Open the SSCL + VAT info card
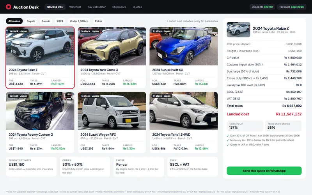The height and width of the screenshot is (195, 312). click(x=193, y=167)
